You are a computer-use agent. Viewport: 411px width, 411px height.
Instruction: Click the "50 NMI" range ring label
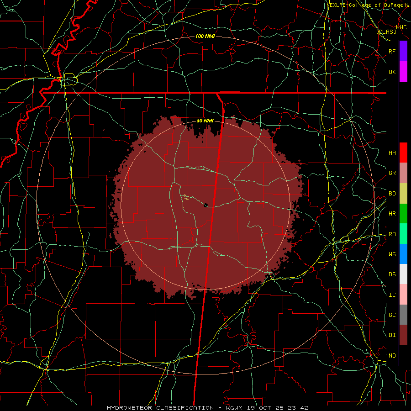(205, 121)
